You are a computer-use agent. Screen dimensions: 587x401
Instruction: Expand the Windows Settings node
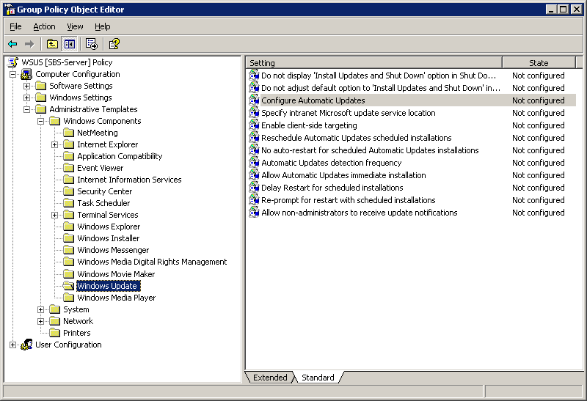click(26, 98)
